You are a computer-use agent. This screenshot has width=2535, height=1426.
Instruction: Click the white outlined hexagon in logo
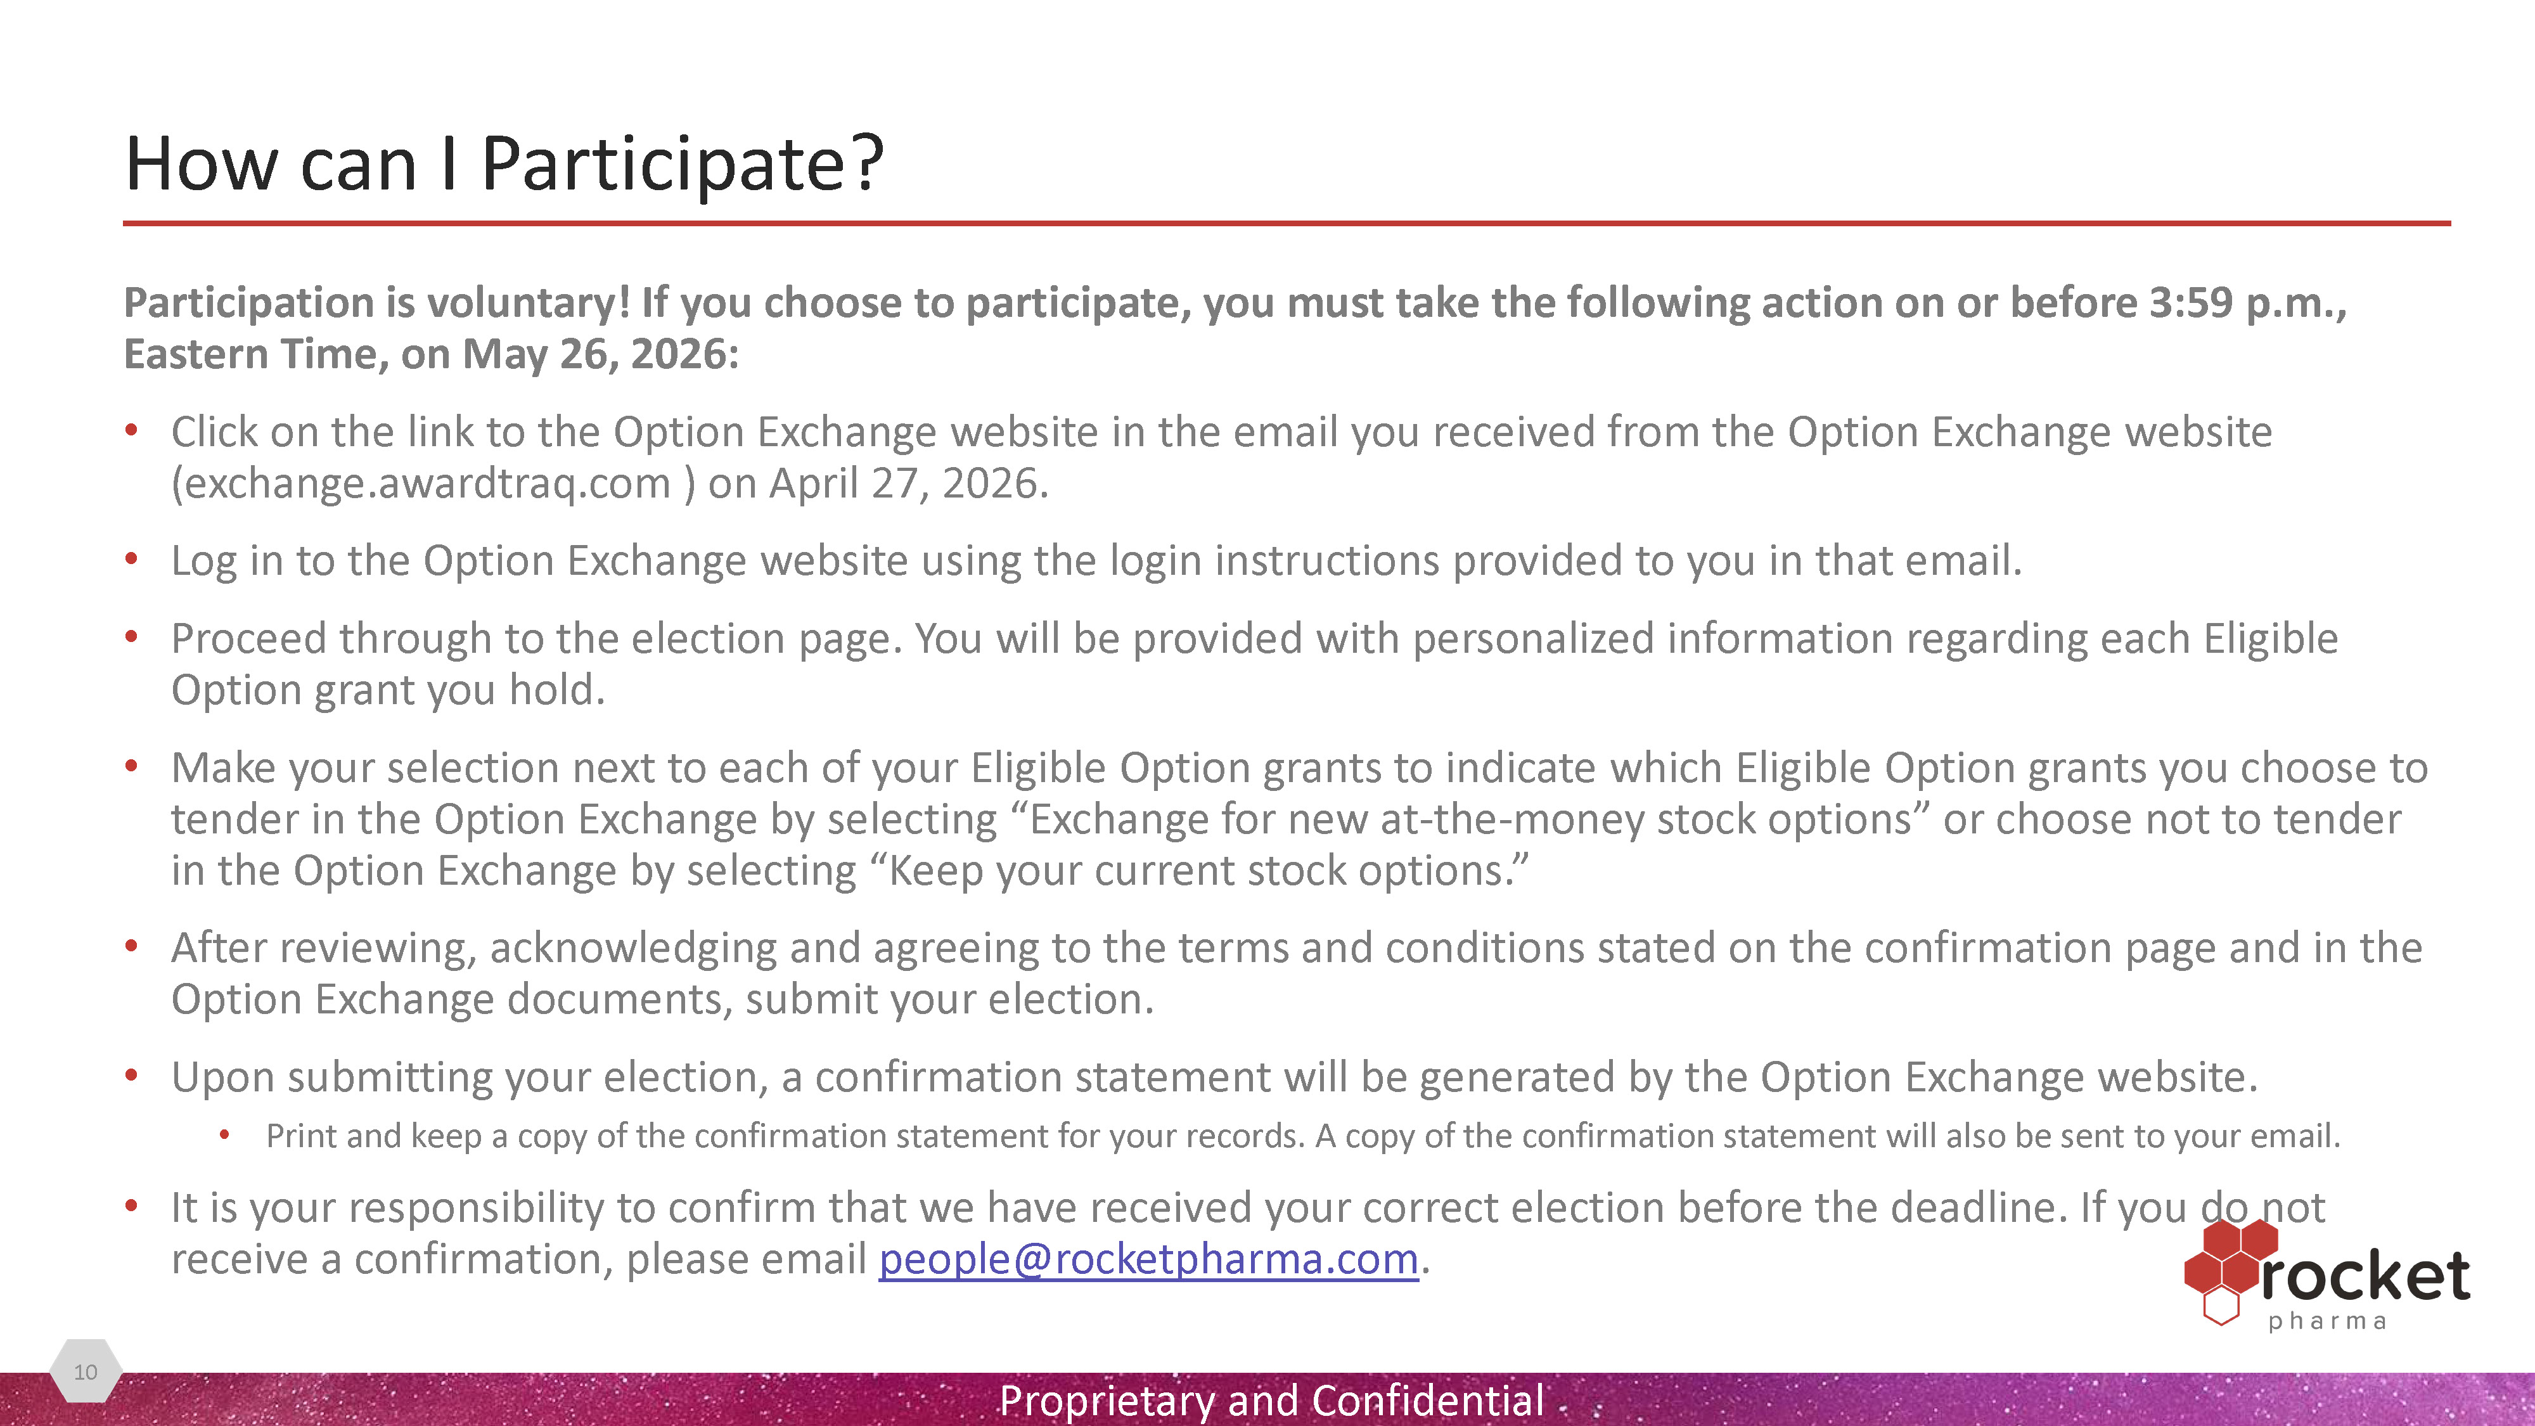(x=2221, y=1307)
